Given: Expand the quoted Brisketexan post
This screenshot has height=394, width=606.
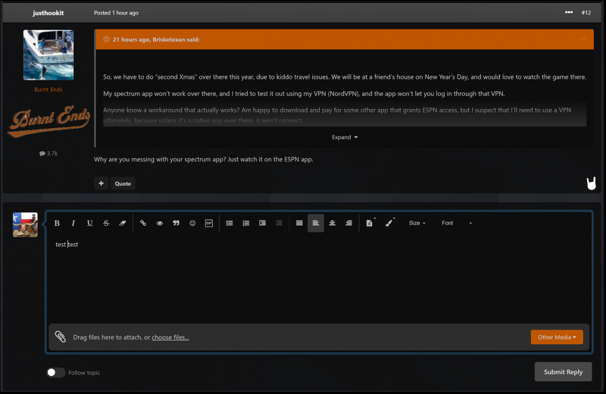Looking at the screenshot, I should (344, 137).
